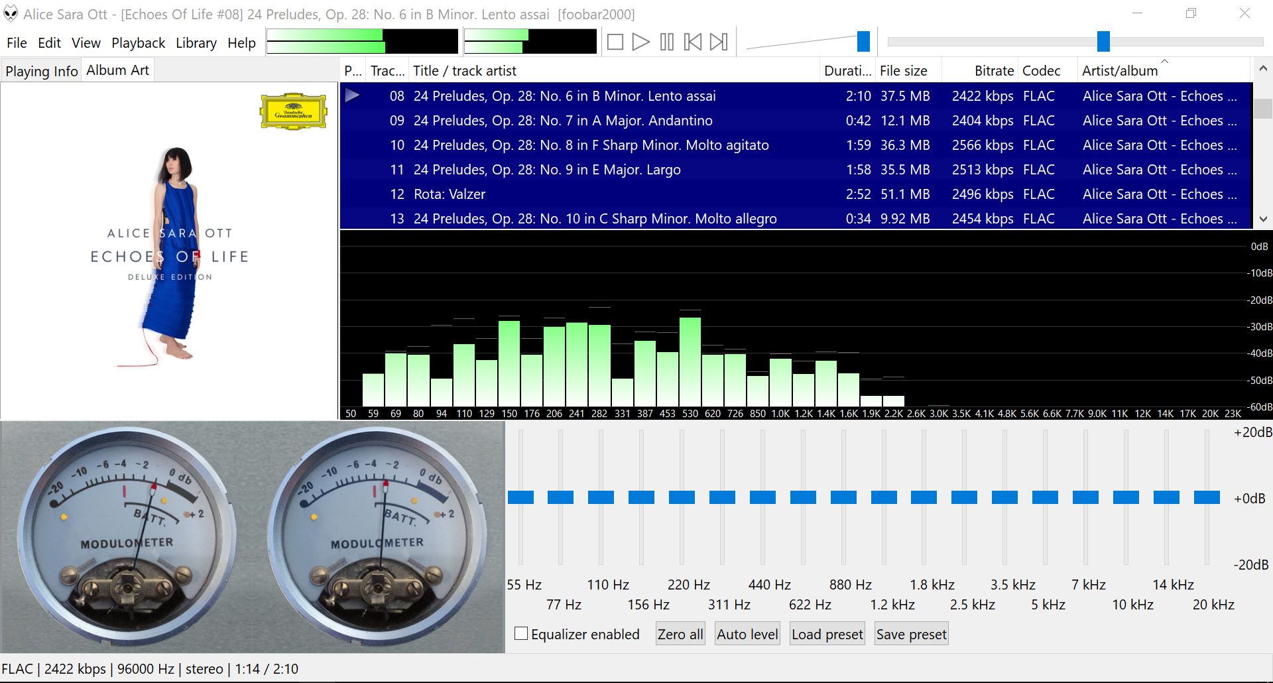Click the 55 Hz equalizer band slider

[520, 497]
